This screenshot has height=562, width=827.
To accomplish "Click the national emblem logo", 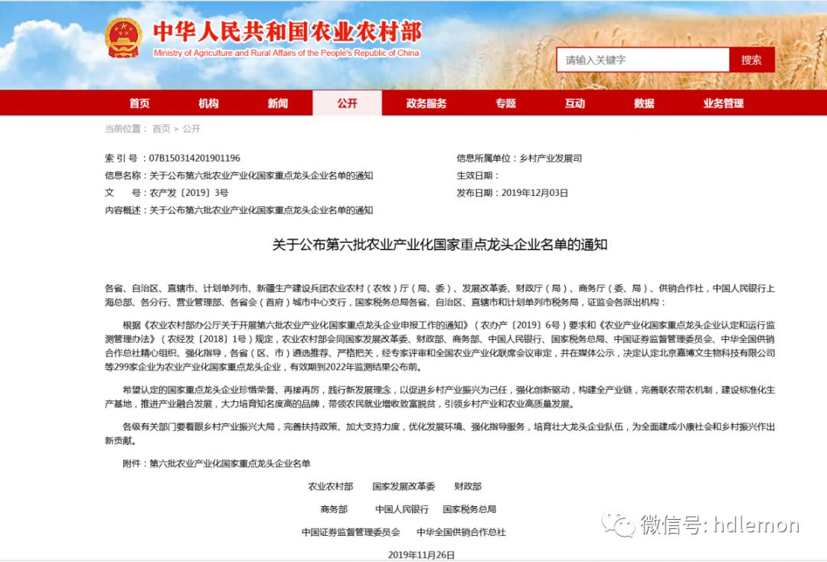I will coord(123,38).
